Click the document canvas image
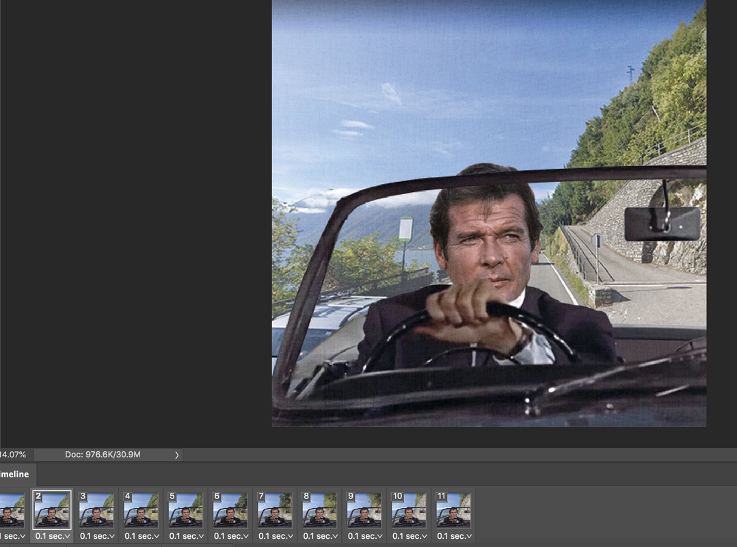The width and height of the screenshot is (737, 547). (x=489, y=213)
